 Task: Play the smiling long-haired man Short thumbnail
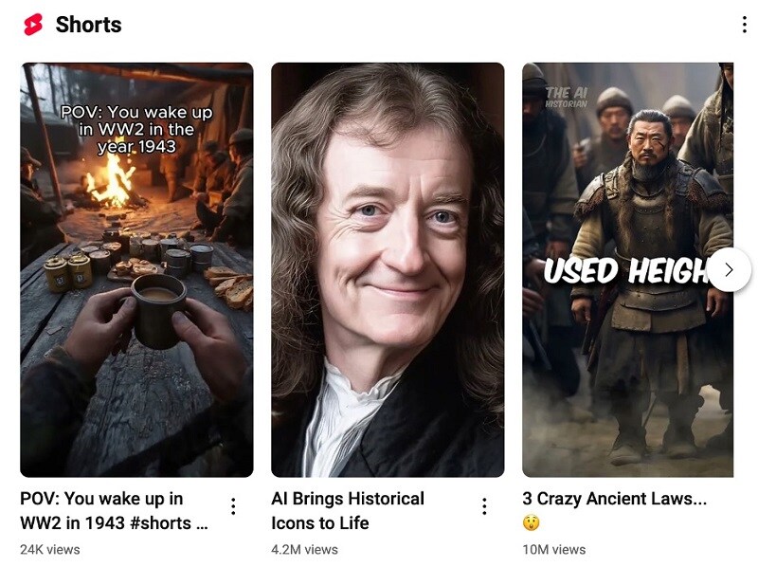[x=388, y=270]
